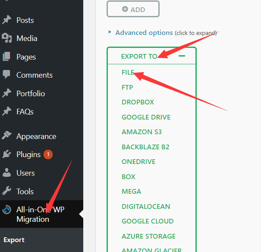The width and height of the screenshot is (261, 252).
Task: Click the Plugins plug icon
Action: click(7, 154)
